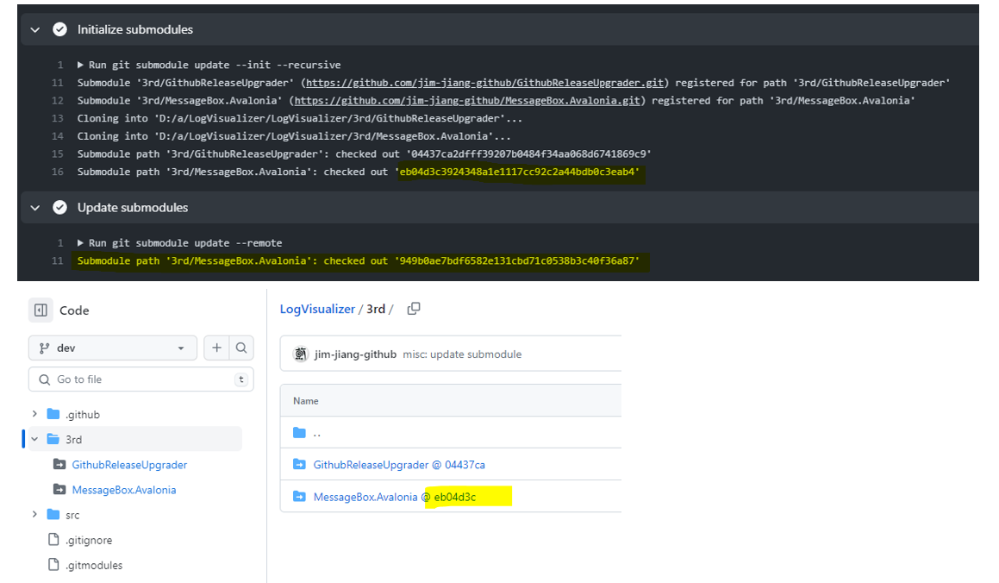
Task: Click the plus icon to add a file
Action: pos(216,348)
